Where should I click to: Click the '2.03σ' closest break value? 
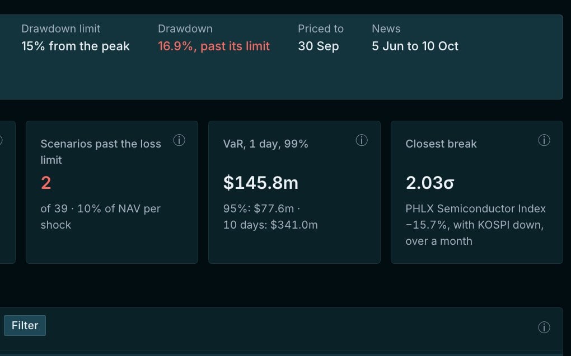(430, 183)
